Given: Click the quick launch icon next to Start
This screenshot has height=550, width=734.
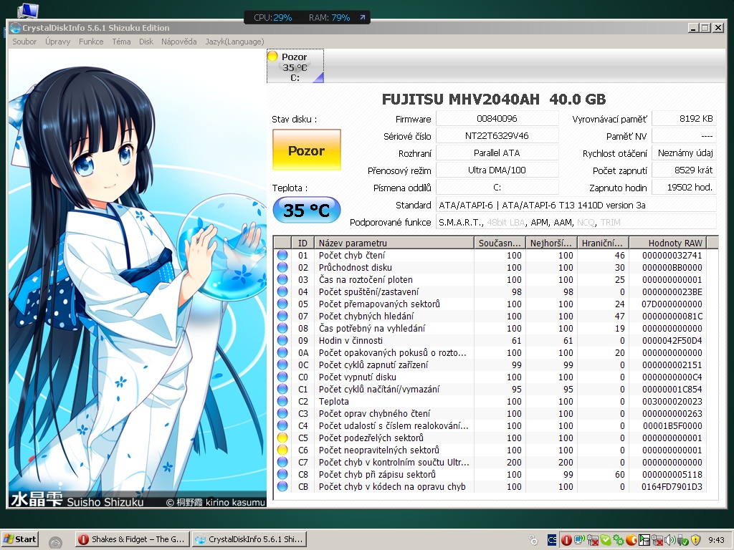Looking at the screenshot, I should tap(55, 541).
